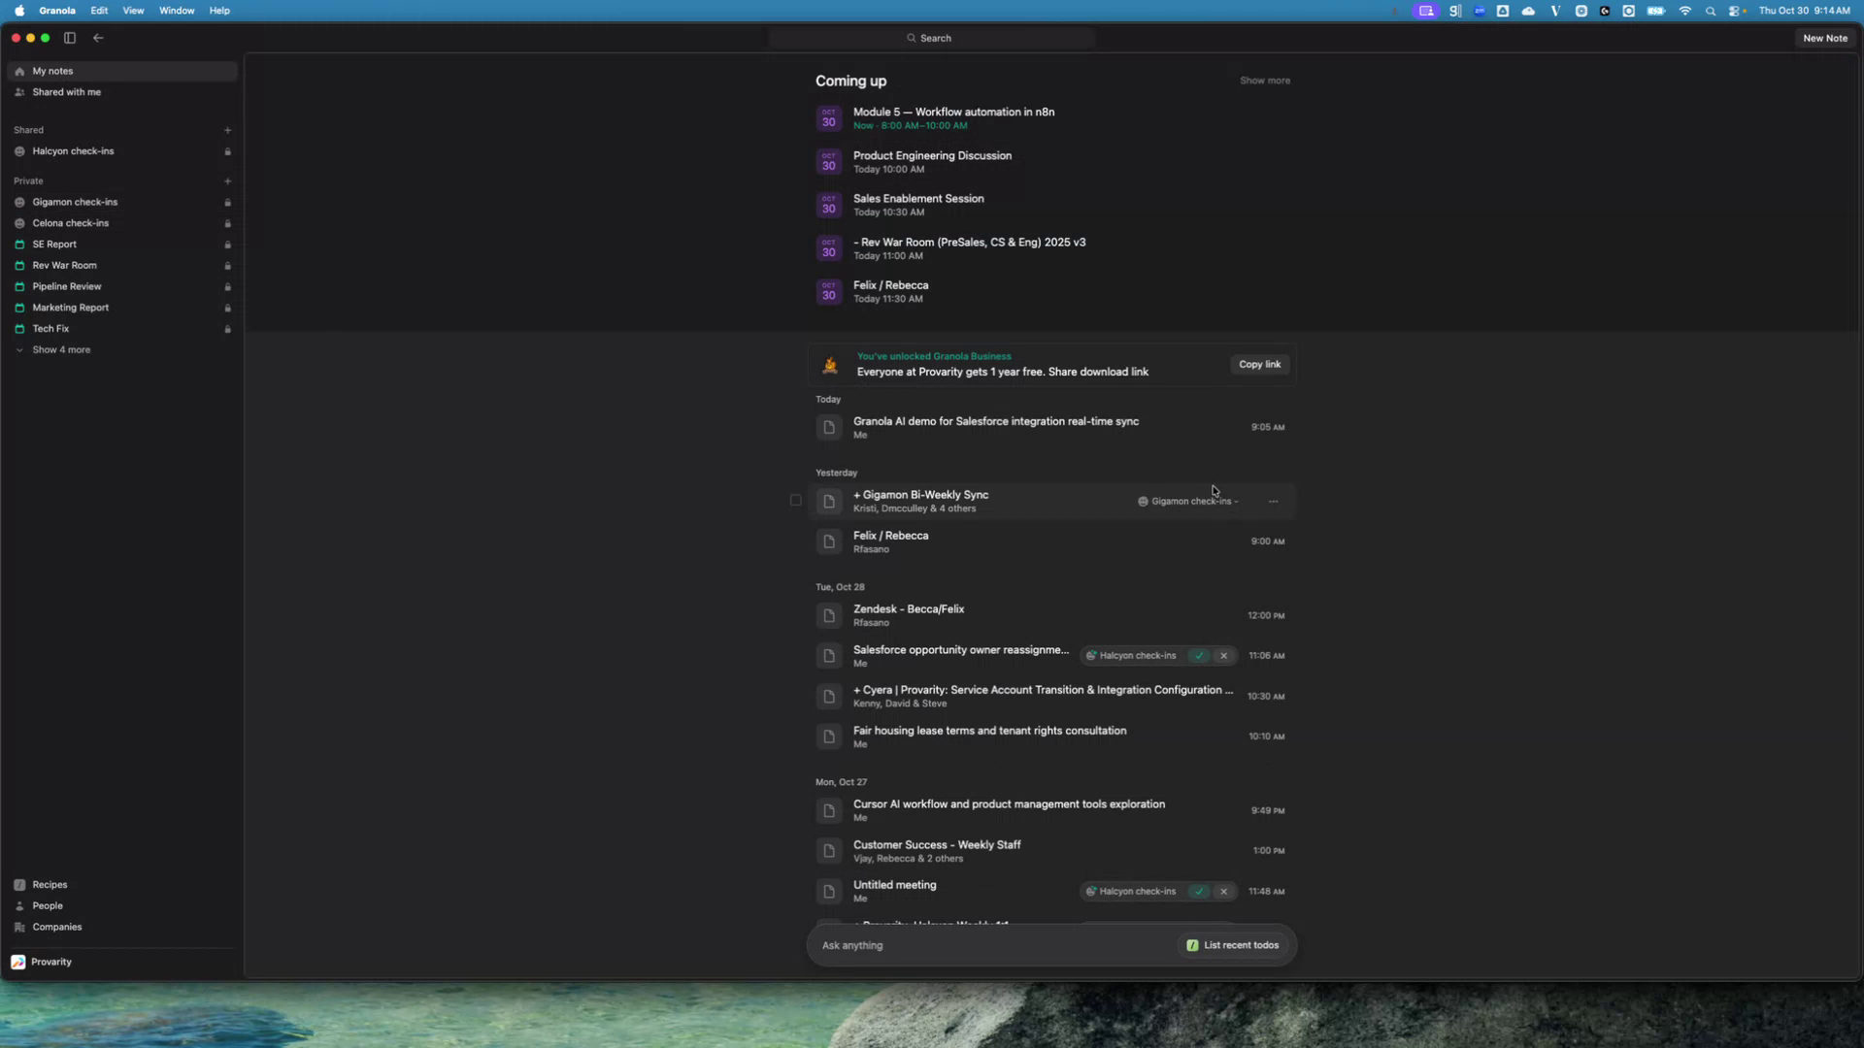Check the Gigamon Bi-Weekly Sync note checkbox
The image size is (1864, 1048).
click(x=795, y=500)
